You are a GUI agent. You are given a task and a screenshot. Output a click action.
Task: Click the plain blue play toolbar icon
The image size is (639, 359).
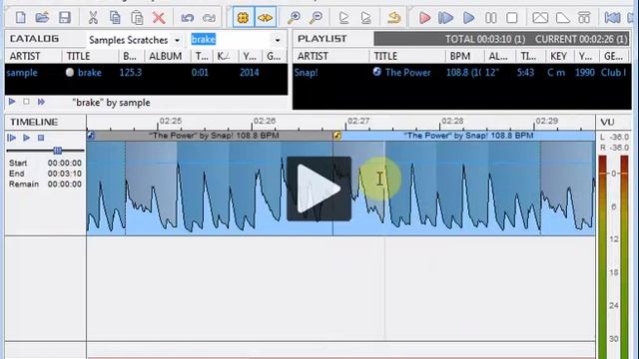click(x=468, y=18)
